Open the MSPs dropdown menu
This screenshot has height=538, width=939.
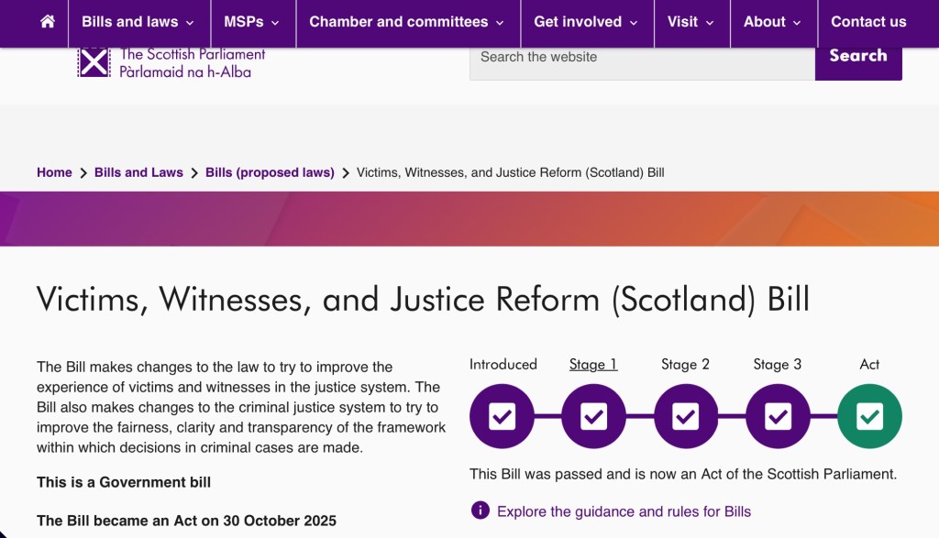tap(252, 22)
